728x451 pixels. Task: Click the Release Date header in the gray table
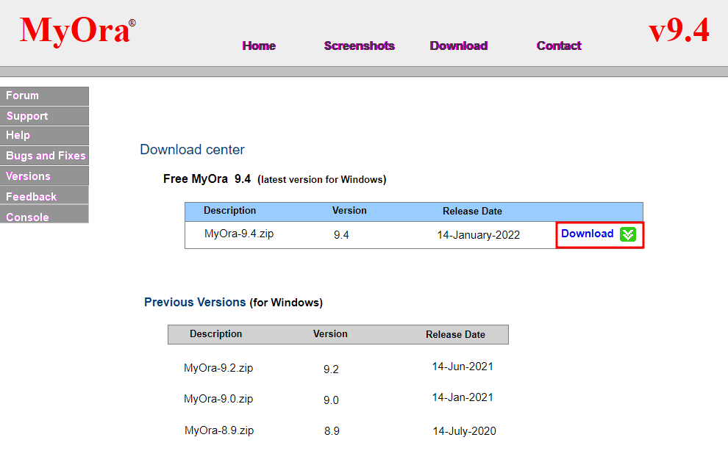tap(455, 334)
